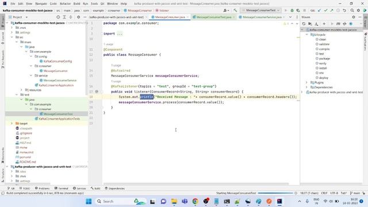Image resolution: width=368 pixels, height=207 pixels.
Task: Open Chrome from the taskbar
Action: 195,201
